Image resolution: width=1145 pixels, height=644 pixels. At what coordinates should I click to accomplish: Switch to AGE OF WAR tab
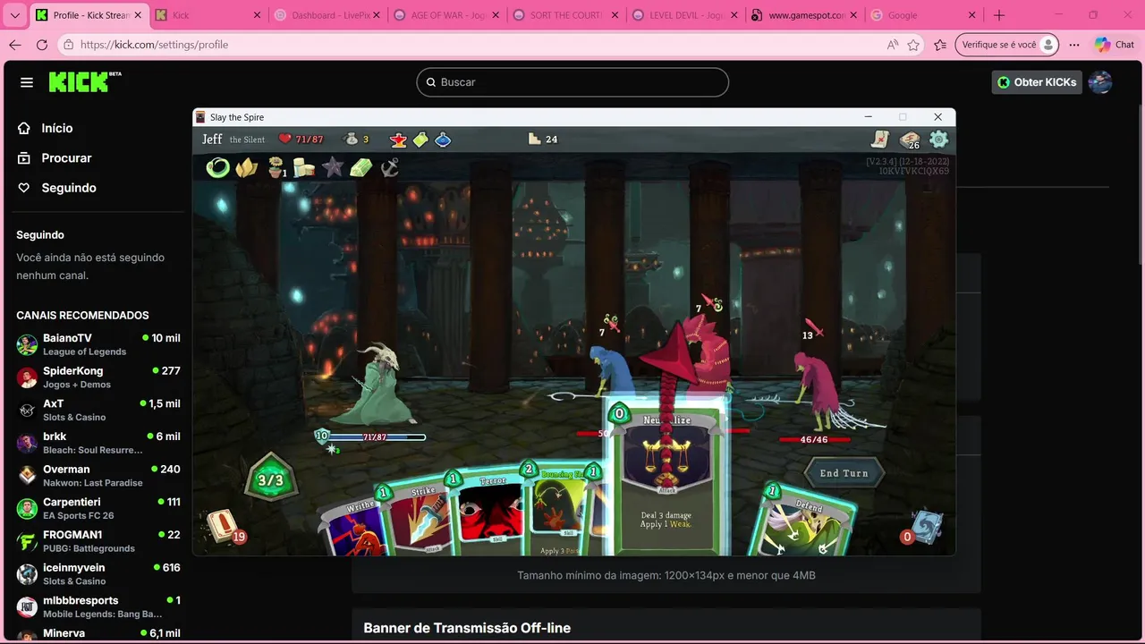pos(446,15)
